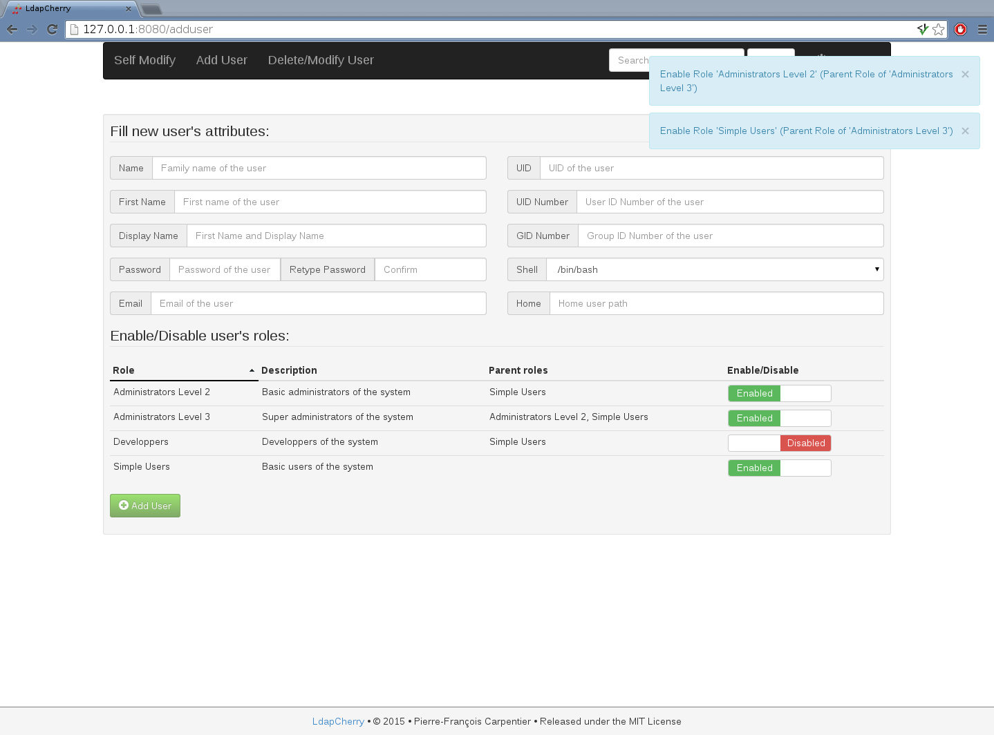The image size is (994, 735).
Task: Open the Shell dropdown showing /bin/bash
Action: click(714, 270)
